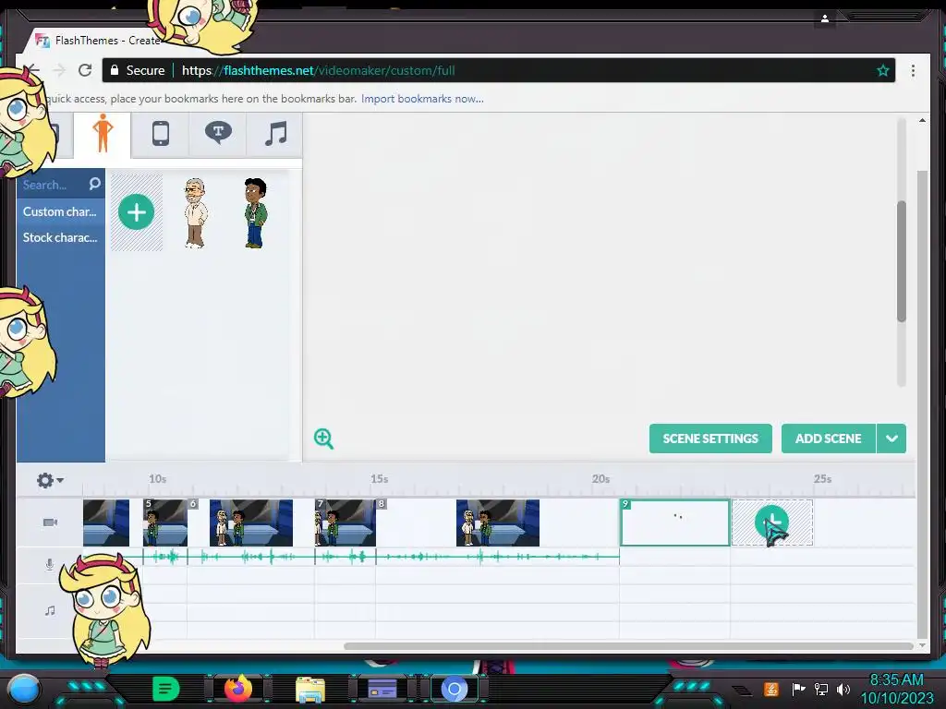Choose the green jacket character
The image size is (946, 709).
(x=255, y=213)
